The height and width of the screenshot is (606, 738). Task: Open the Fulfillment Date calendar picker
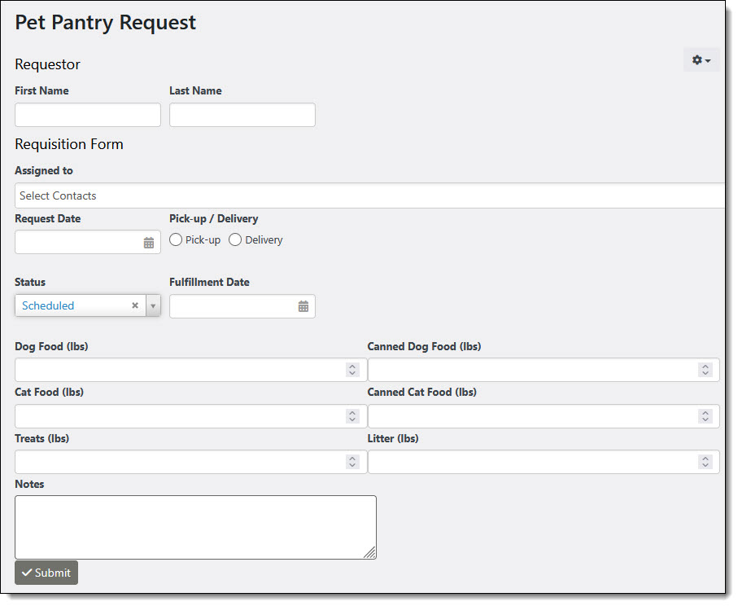303,307
